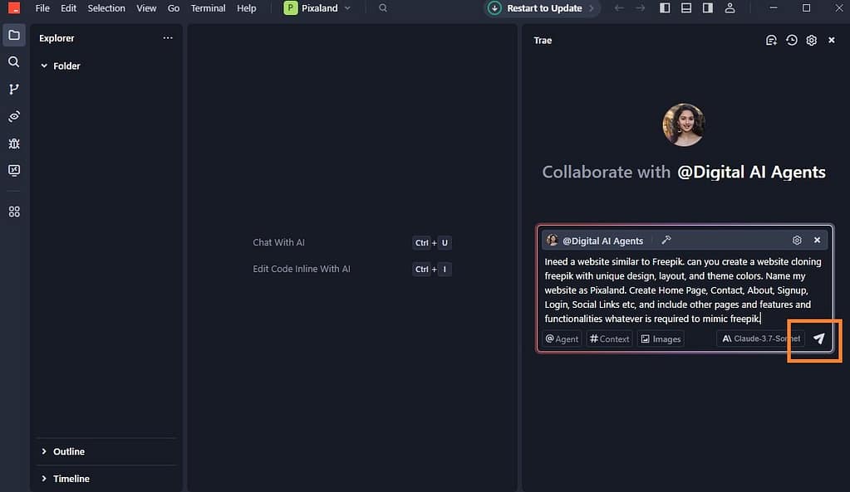Expand the Outline section

[63, 451]
